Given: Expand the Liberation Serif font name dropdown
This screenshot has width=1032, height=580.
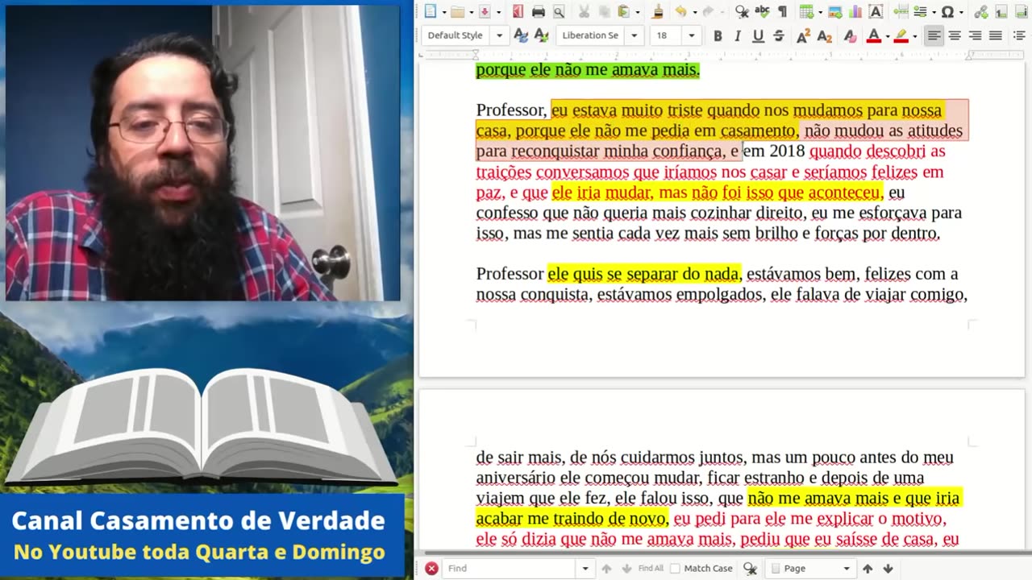Looking at the screenshot, I should pos(635,35).
